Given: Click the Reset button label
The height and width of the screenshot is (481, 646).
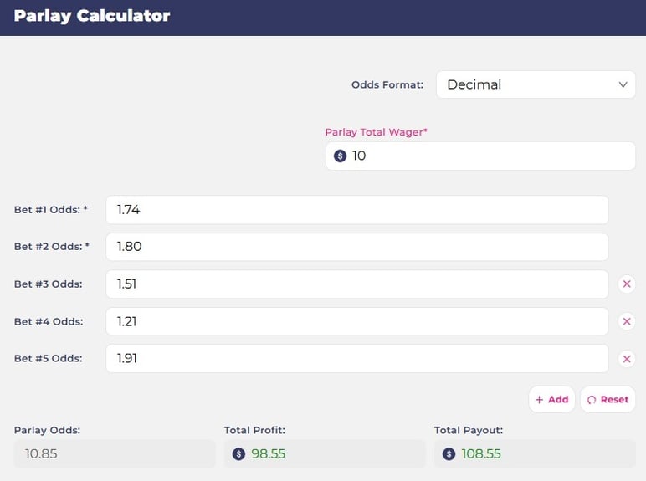Looking at the screenshot, I should click(614, 400).
